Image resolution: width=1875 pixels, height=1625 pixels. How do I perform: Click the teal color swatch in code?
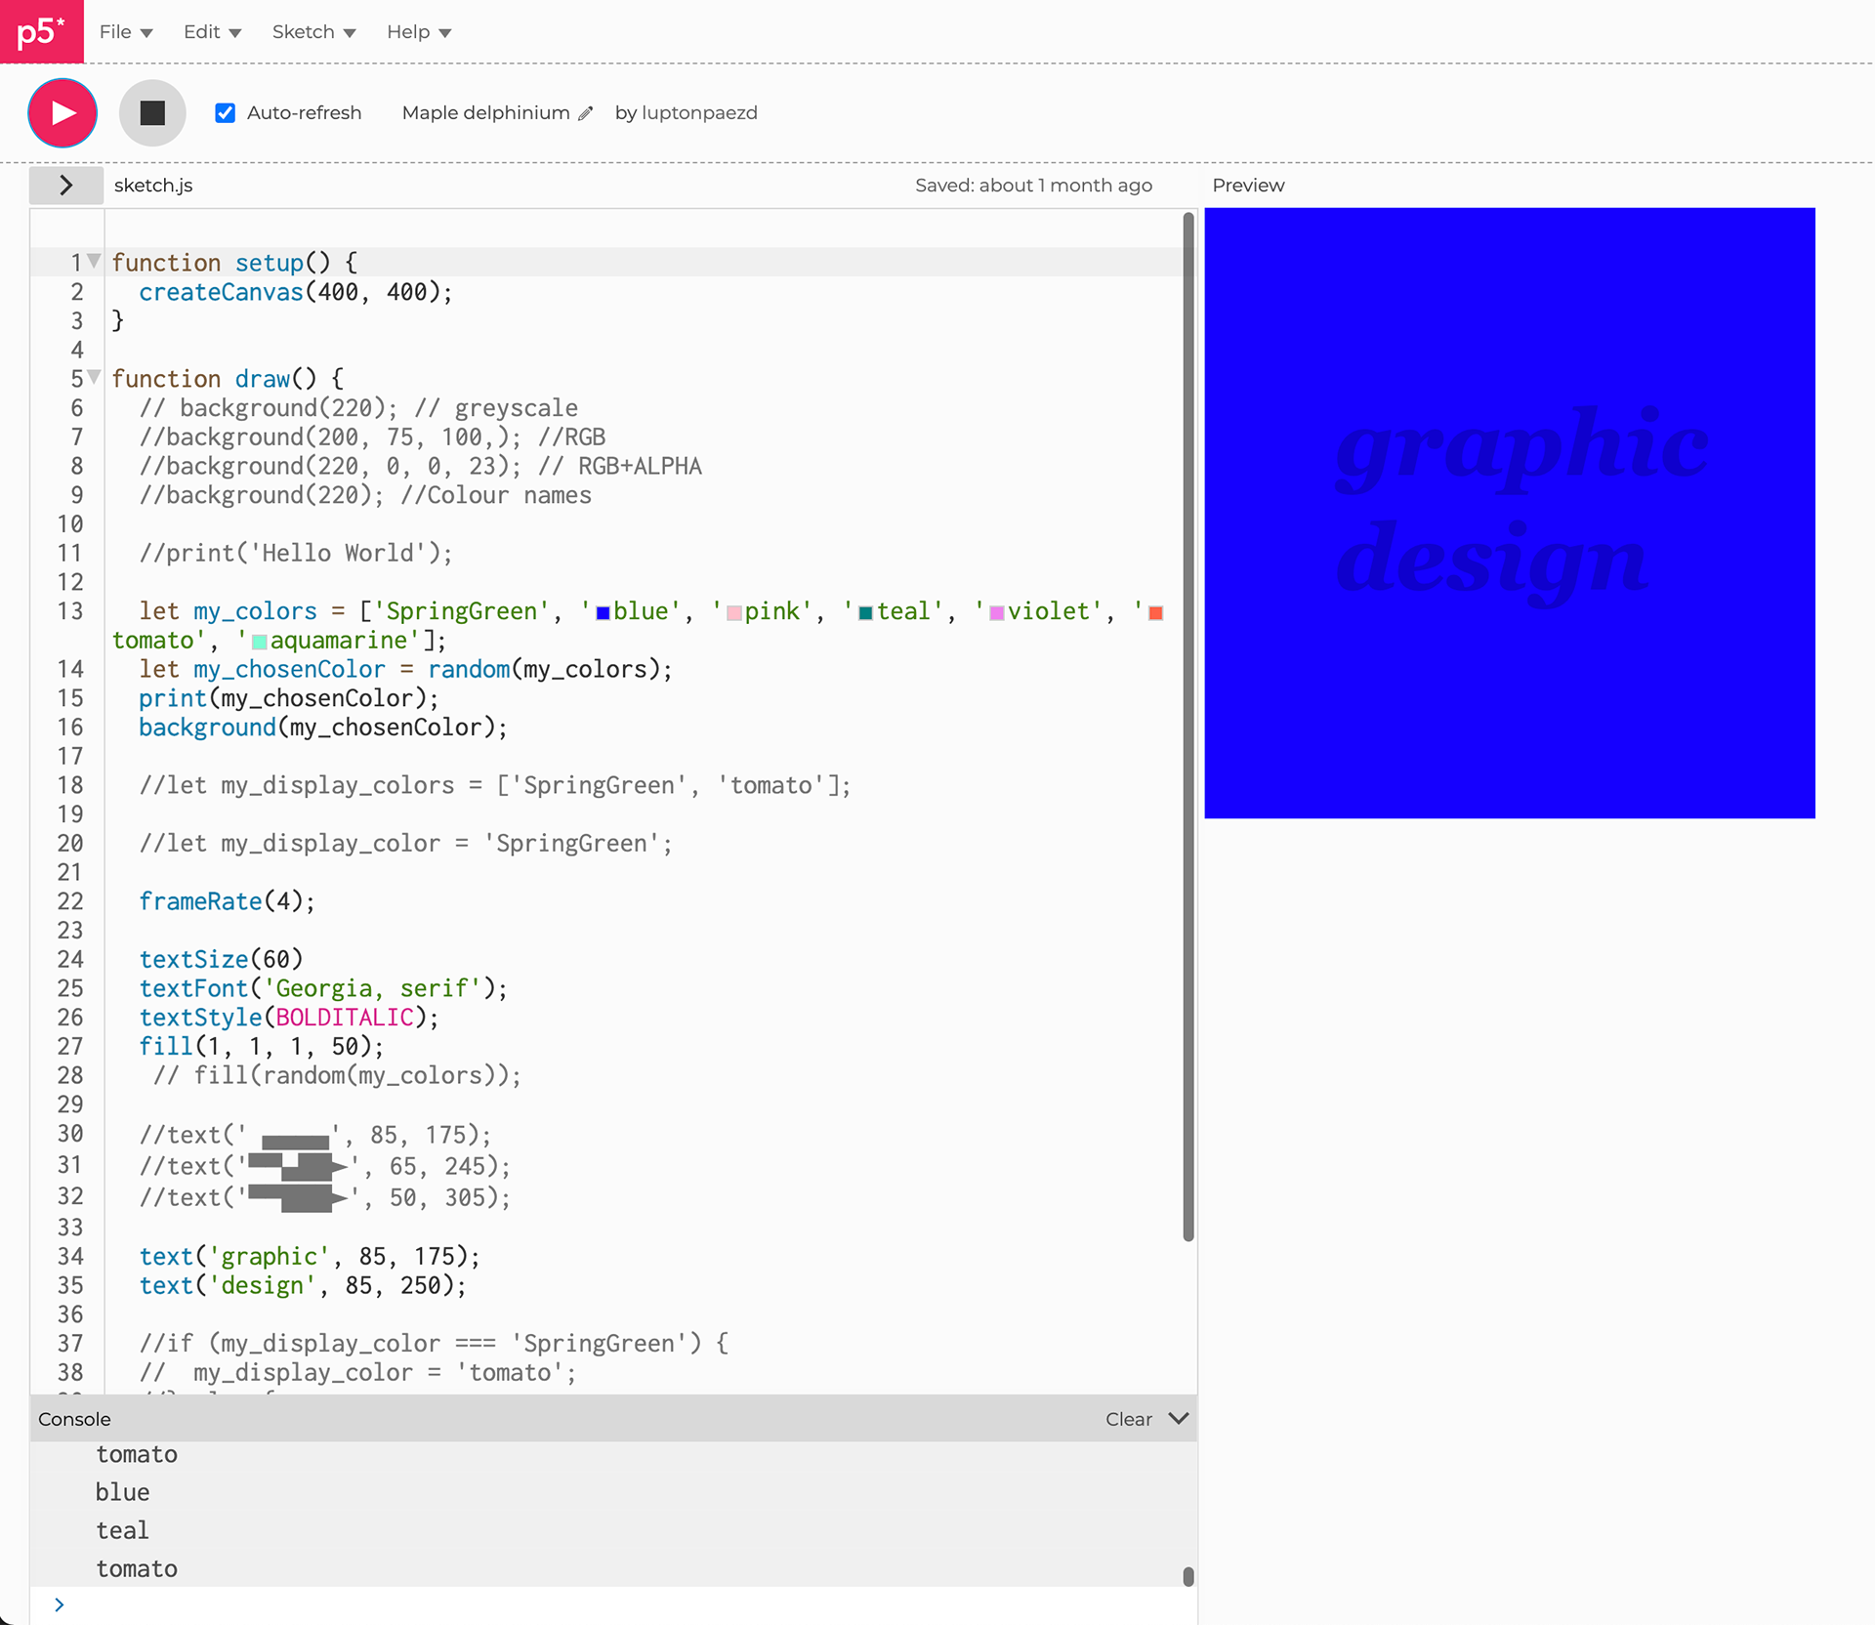coord(865,613)
